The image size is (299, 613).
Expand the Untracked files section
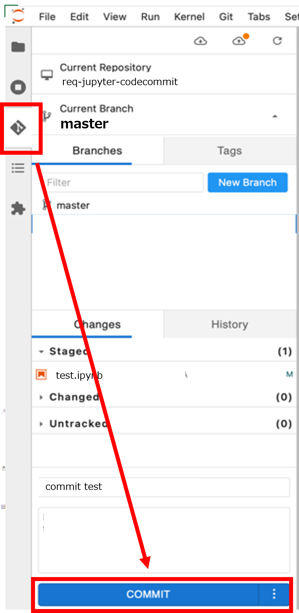pyautogui.click(x=41, y=424)
